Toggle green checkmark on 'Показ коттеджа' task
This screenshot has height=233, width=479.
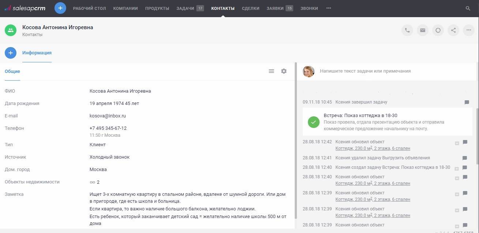[x=313, y=122]
